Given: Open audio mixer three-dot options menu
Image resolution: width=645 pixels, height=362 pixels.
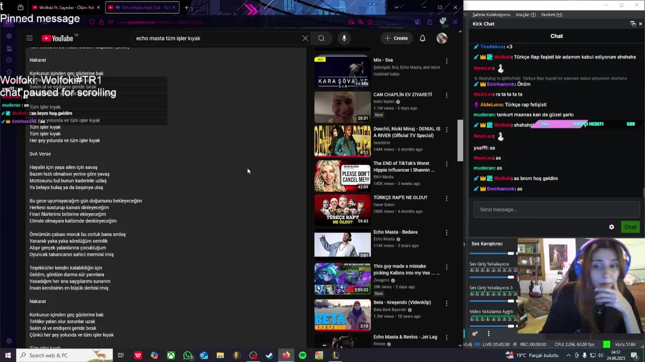Looking at the screenshot, I should tap(488, 333).
